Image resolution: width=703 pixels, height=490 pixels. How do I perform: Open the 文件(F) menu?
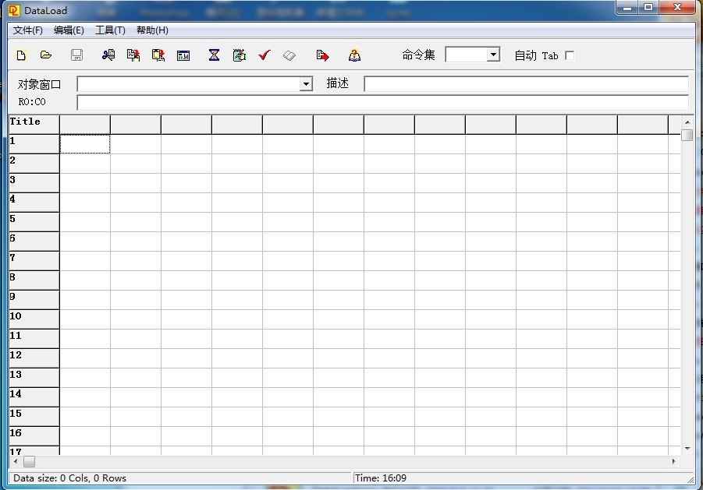pos(28,30)
